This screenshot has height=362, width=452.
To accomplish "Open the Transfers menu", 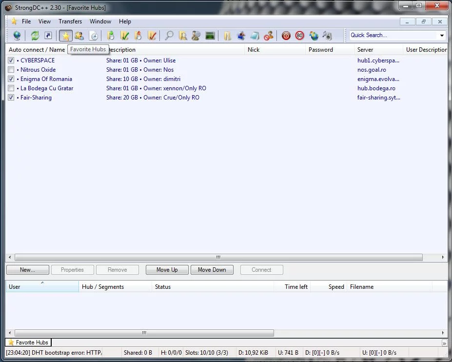I will coord(70,21).
